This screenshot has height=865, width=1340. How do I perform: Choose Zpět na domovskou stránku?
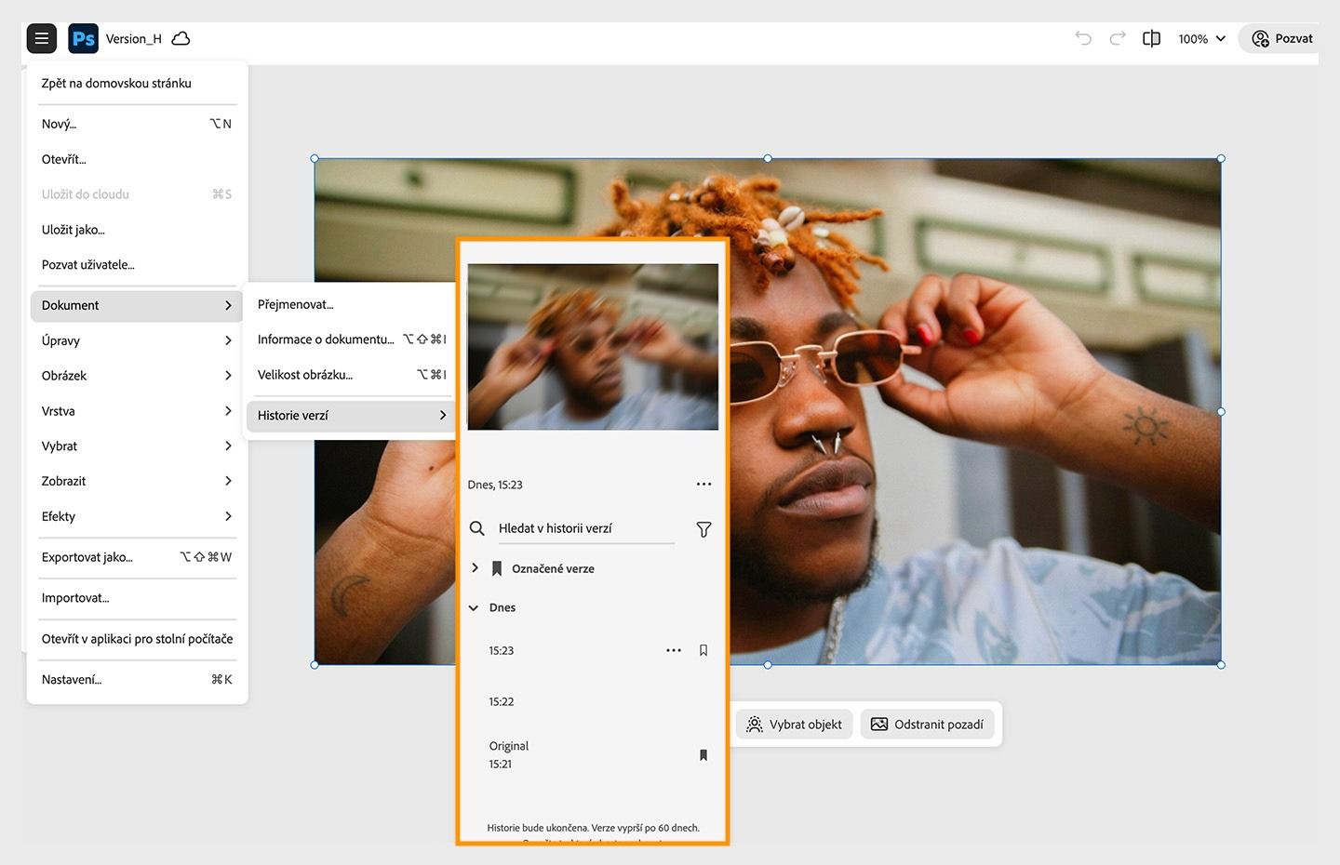click(x=137, y=83)
